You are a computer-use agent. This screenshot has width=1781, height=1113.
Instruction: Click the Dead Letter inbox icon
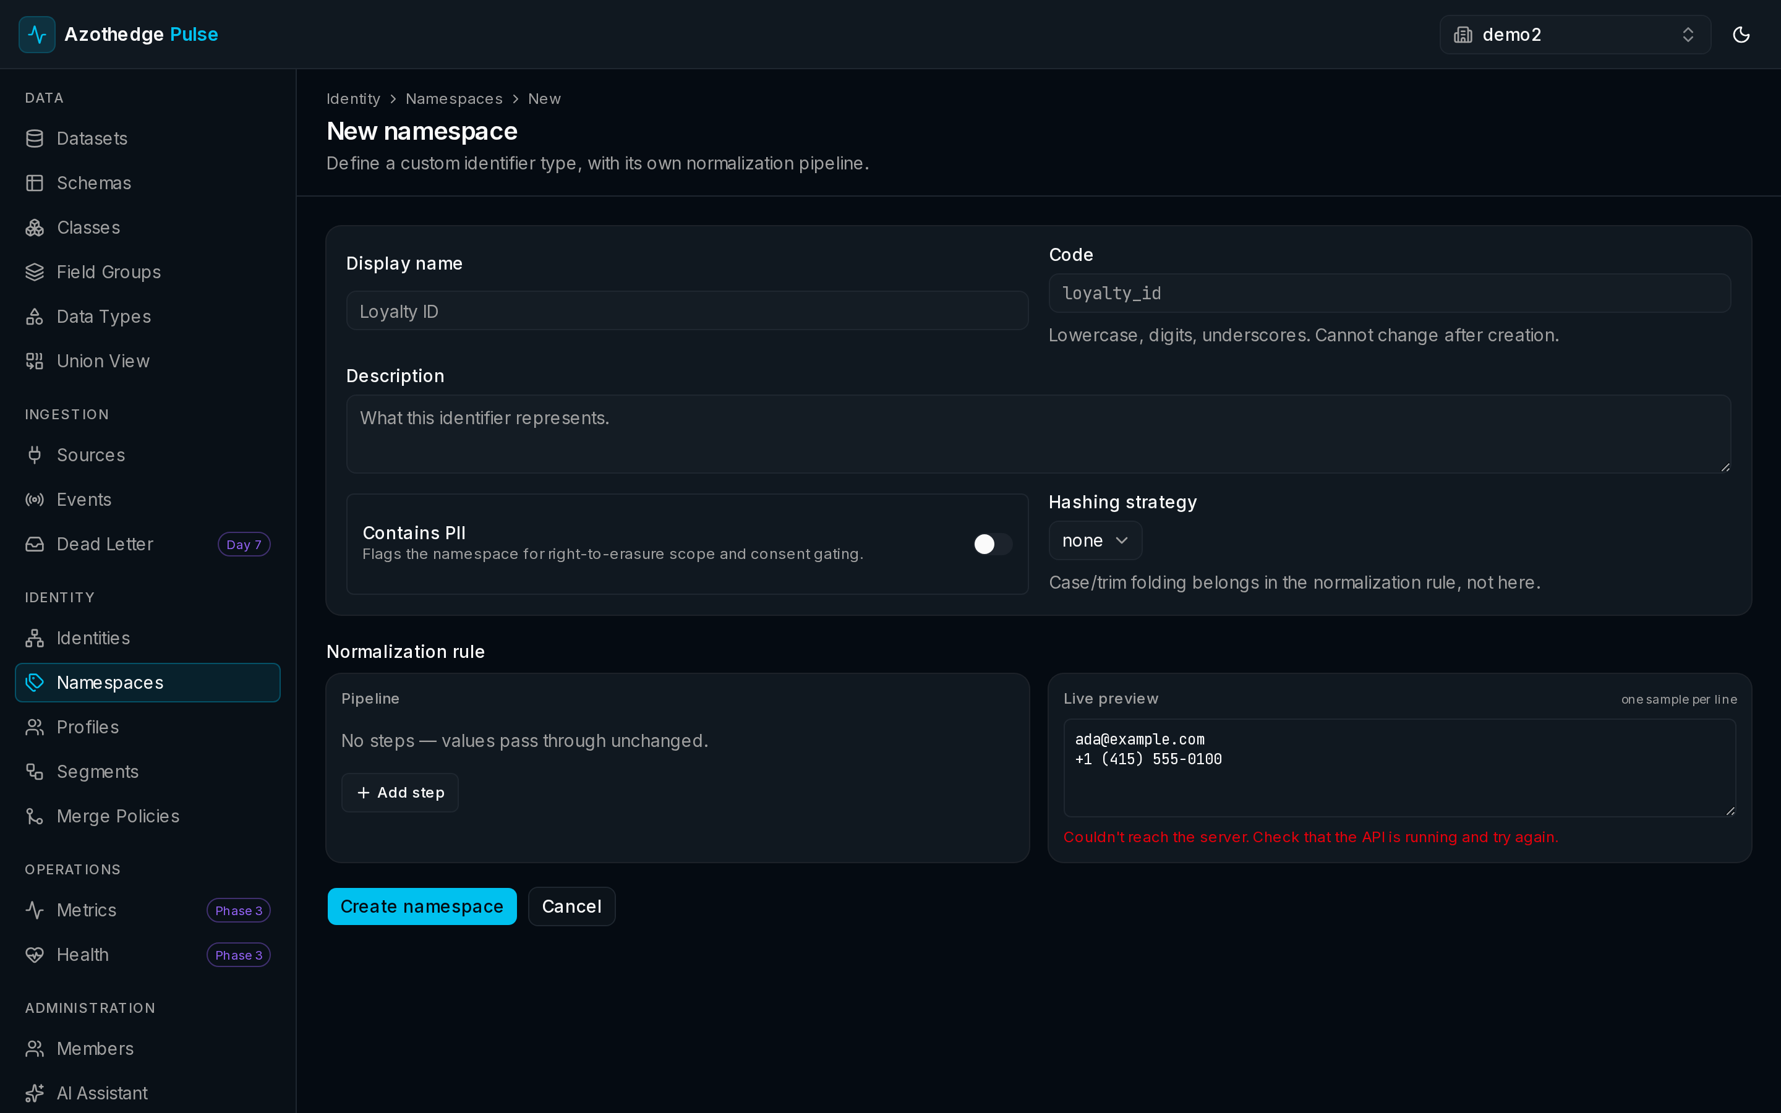pyautogui.click(x=35, y=544)
